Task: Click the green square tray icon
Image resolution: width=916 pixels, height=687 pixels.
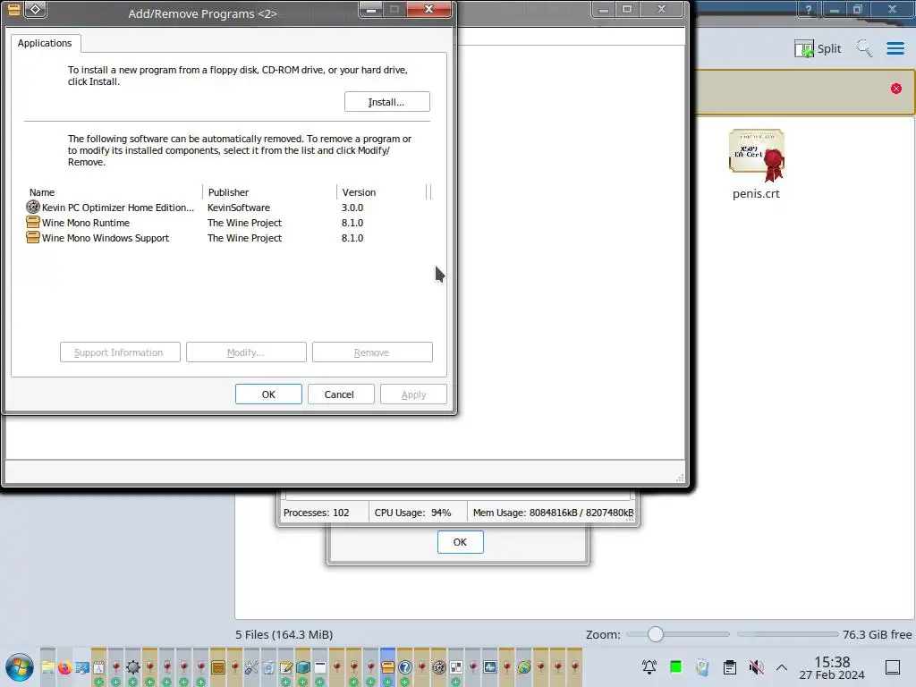Action: 676,667
